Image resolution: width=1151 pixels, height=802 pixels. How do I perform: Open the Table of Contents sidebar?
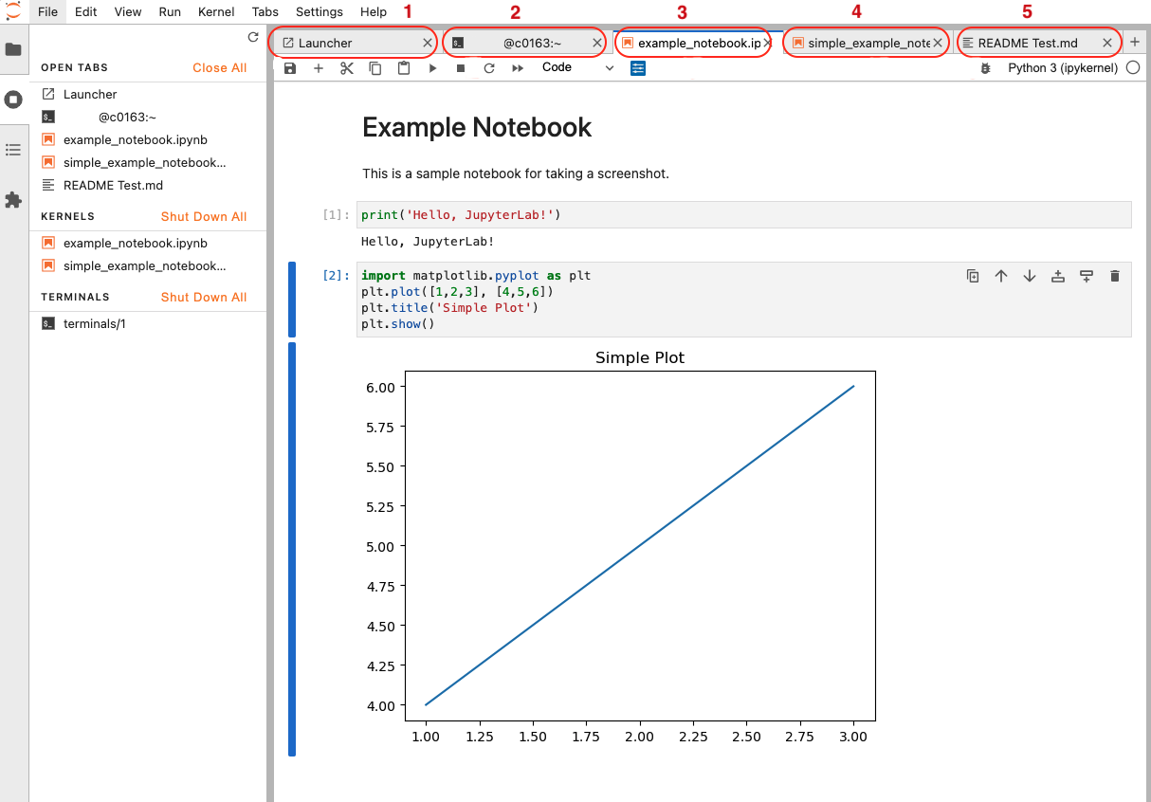coord(13,150)
